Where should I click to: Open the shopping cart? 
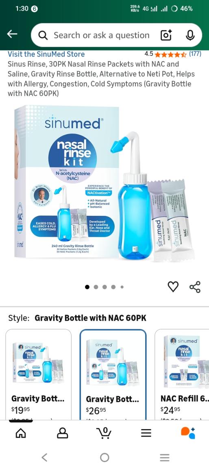coord(104,432)
